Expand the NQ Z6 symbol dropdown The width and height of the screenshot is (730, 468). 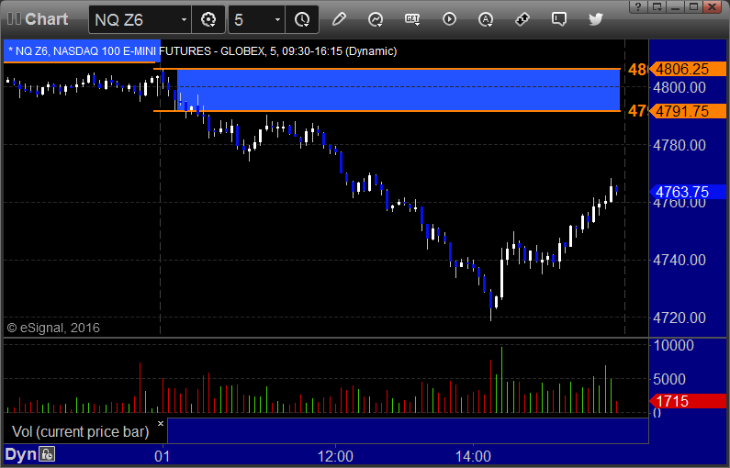pos(184,19)
